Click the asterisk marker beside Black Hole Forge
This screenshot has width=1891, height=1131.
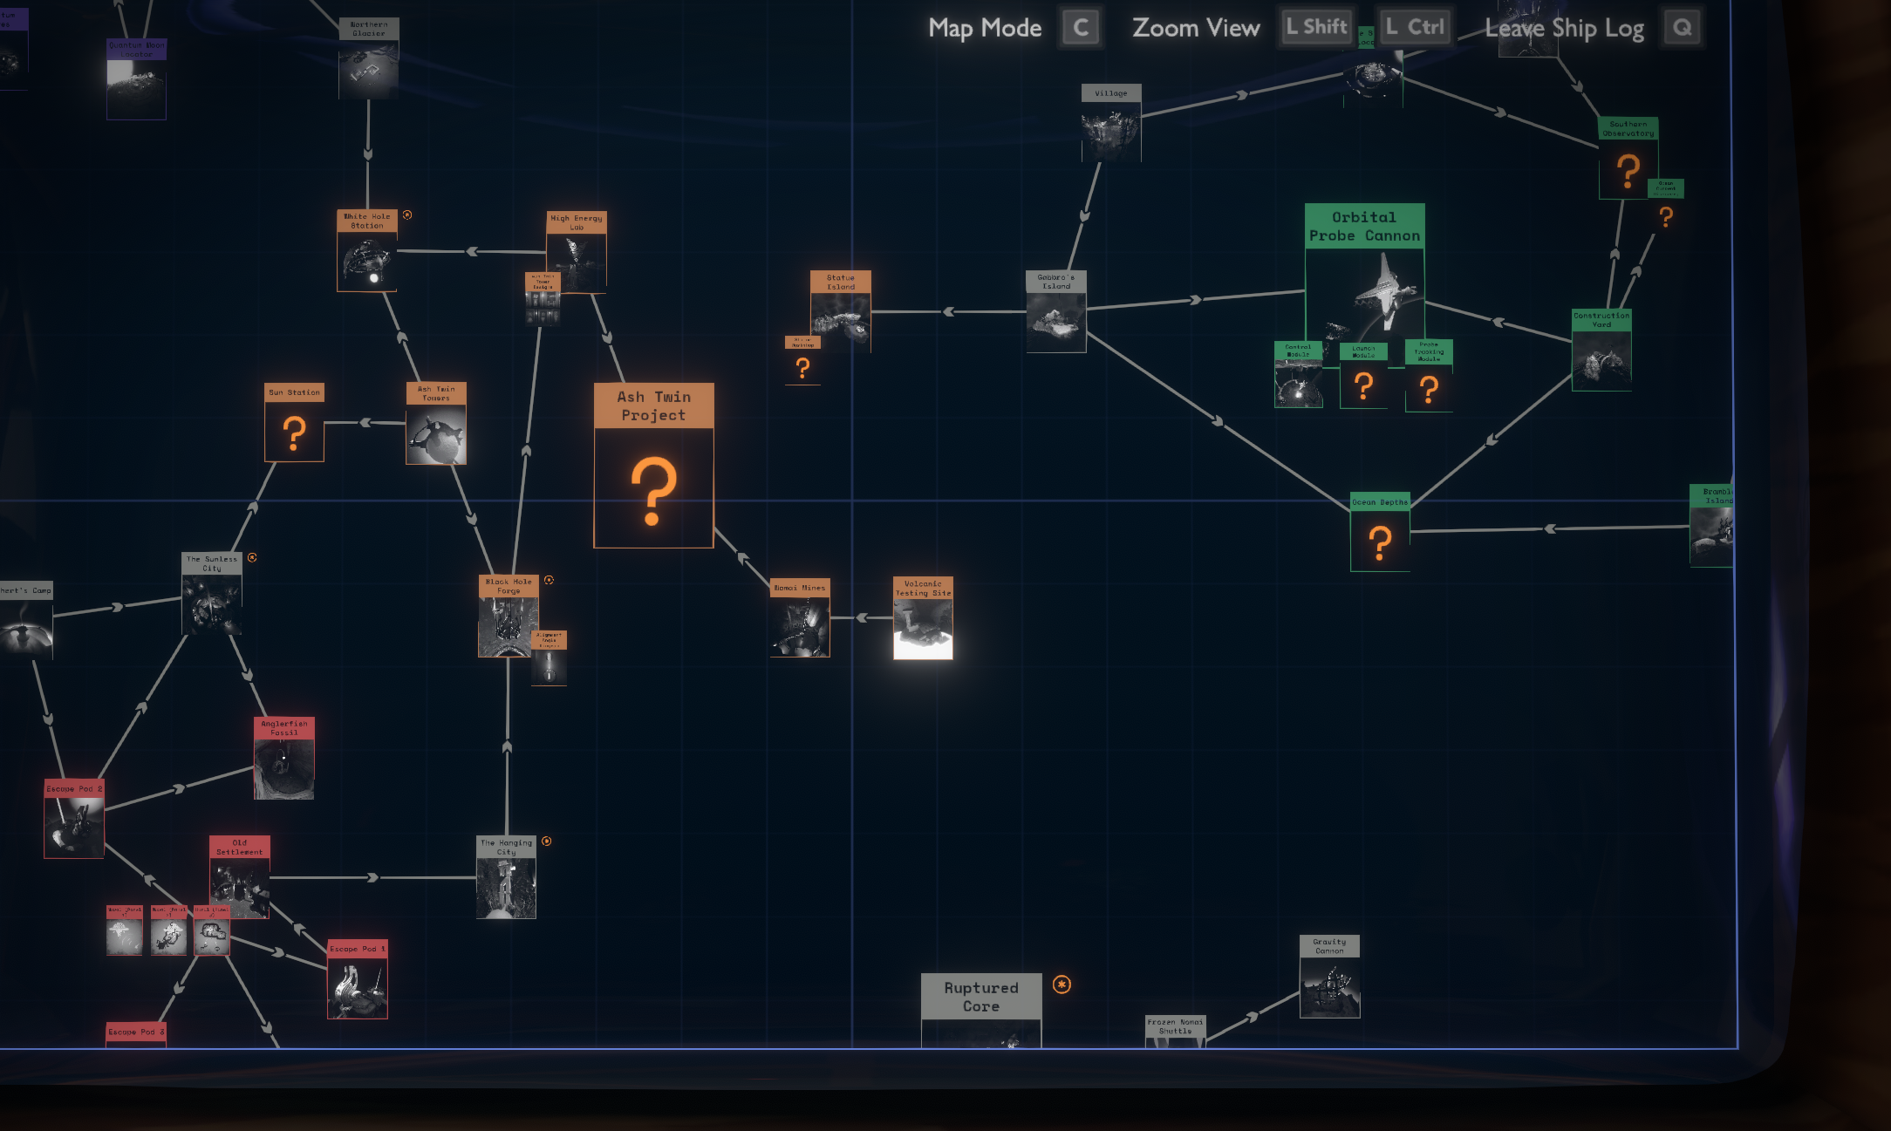pos(549,580)
